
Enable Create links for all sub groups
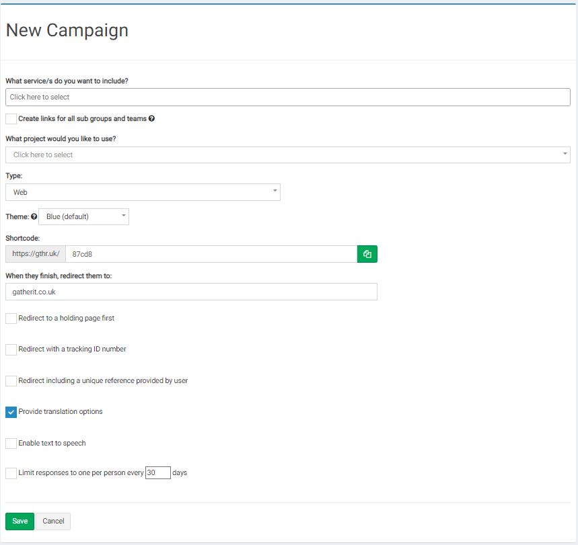click(11, 119)
